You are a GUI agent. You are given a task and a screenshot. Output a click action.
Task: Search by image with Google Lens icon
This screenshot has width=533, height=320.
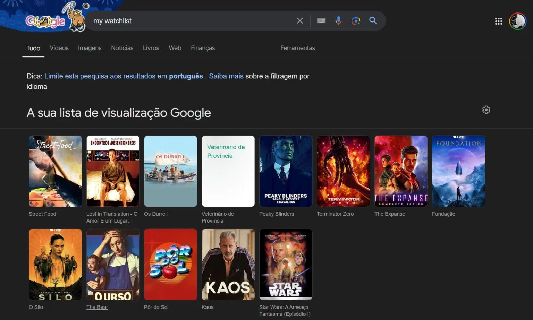356,21
